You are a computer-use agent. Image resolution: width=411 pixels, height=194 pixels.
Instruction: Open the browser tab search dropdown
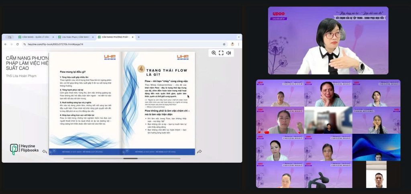[x=238, y=37]
